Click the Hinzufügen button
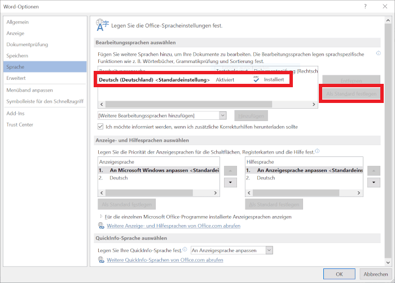Image resolution: width=395 pixels, height=283 pixels. point(251,116)
